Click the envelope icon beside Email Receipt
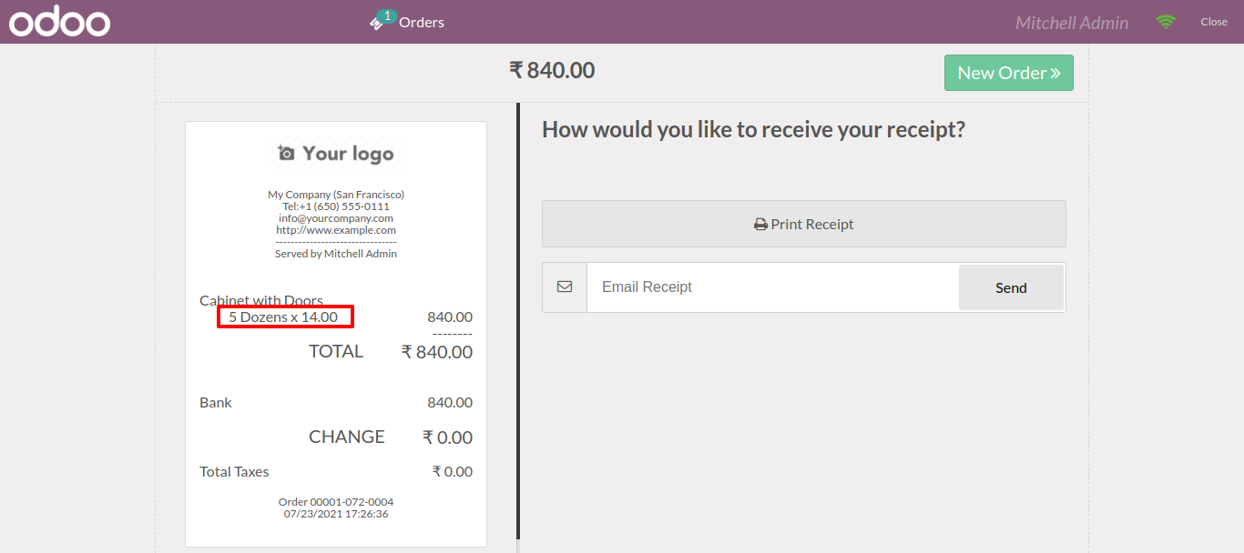1244x553 pixels. pyautogui.click(x=565, y=287)
